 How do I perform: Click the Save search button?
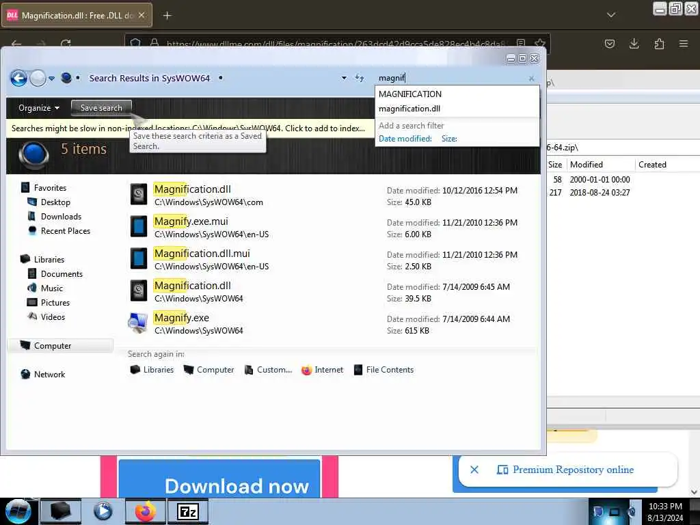coord(101,108)
